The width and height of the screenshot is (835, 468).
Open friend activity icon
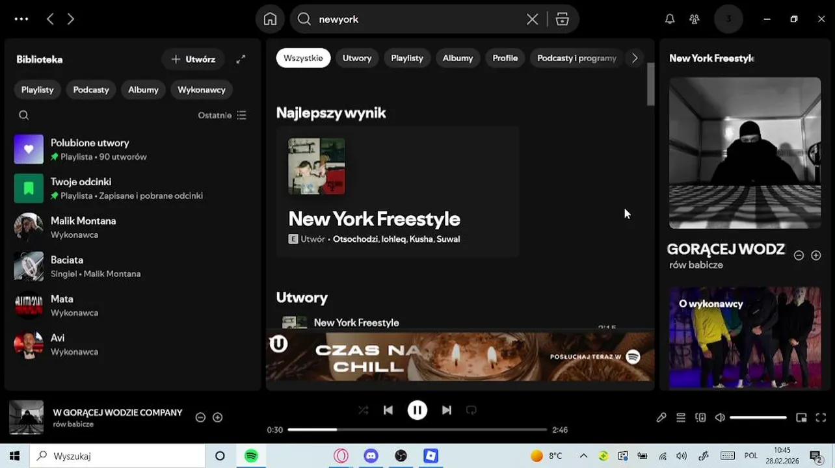tap(695, 19)
